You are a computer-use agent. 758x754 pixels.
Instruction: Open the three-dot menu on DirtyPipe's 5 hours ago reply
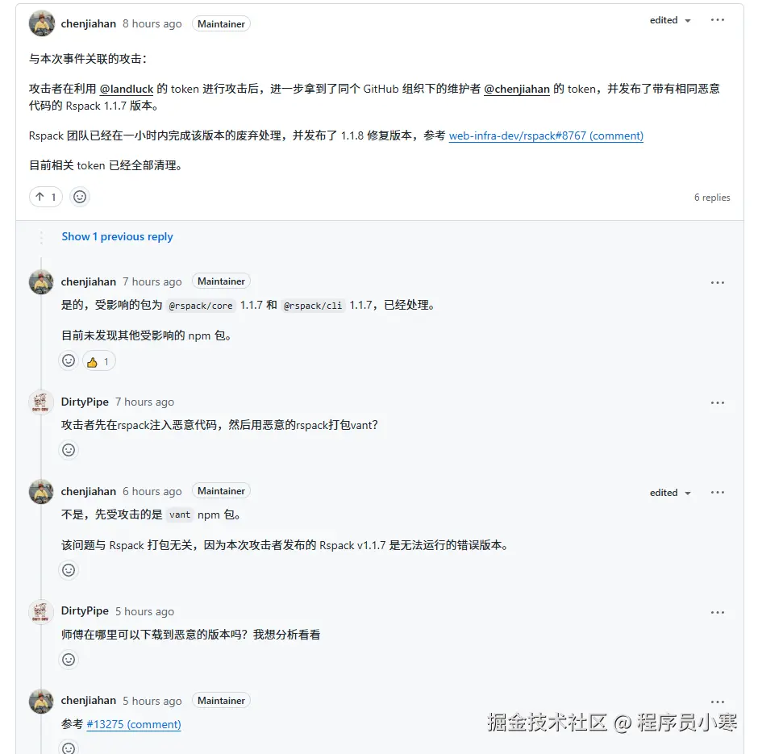pos(718,612)
